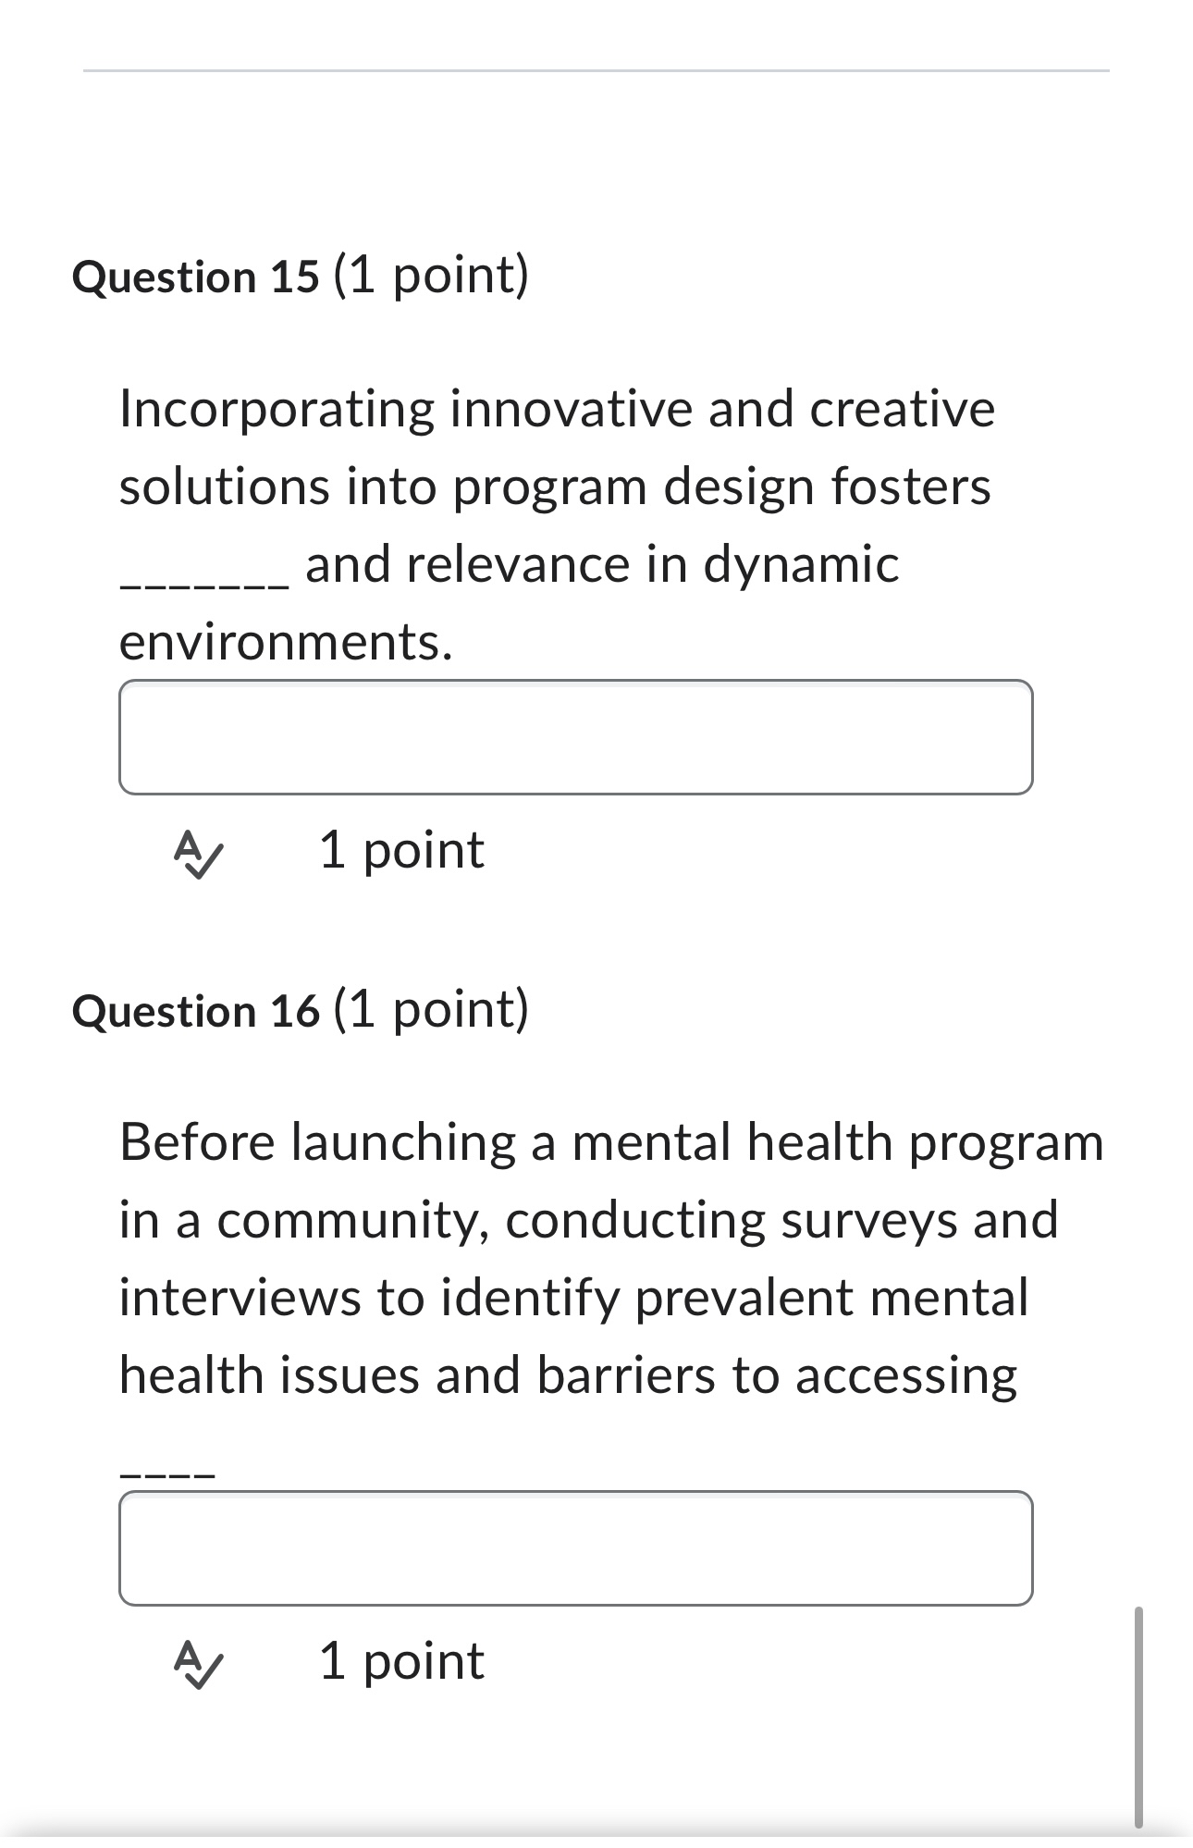Select the Question 15 heading
Screen dimensions: 1193x1848
tap(301, 275)
